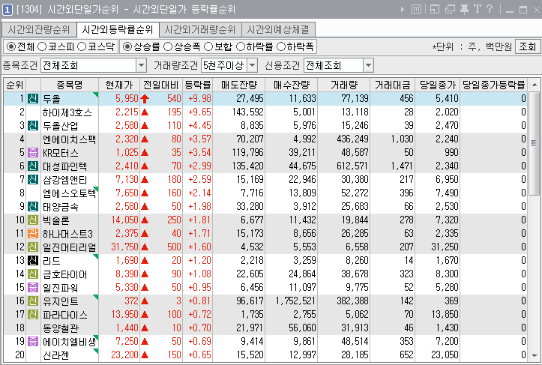Click the 신 badge beside 두올산업
Screen dimensions: 542x365
[33, 125]
